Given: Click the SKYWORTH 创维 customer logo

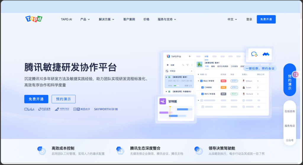Looking at the screenshot, I should [106, 109].
